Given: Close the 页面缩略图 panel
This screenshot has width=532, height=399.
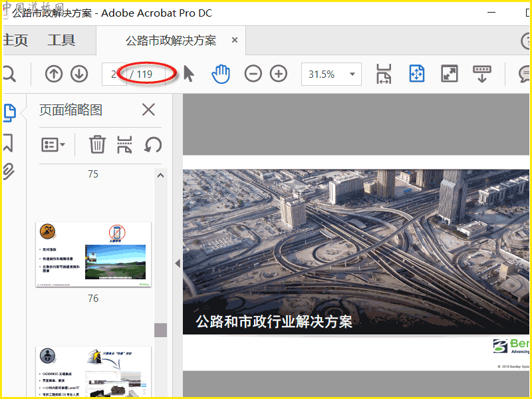Looking at the screenshot, I should coord(148,110).
